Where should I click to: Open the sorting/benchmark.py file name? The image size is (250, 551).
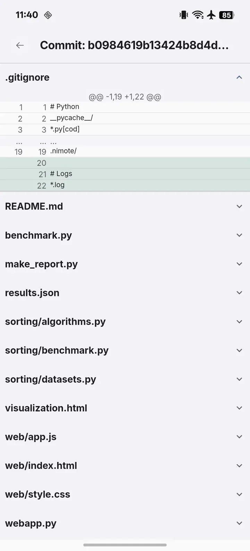(57, 351)
